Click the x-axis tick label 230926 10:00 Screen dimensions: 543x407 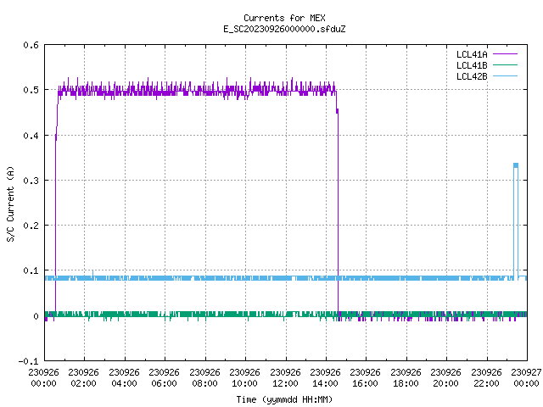tap(245, 377)
